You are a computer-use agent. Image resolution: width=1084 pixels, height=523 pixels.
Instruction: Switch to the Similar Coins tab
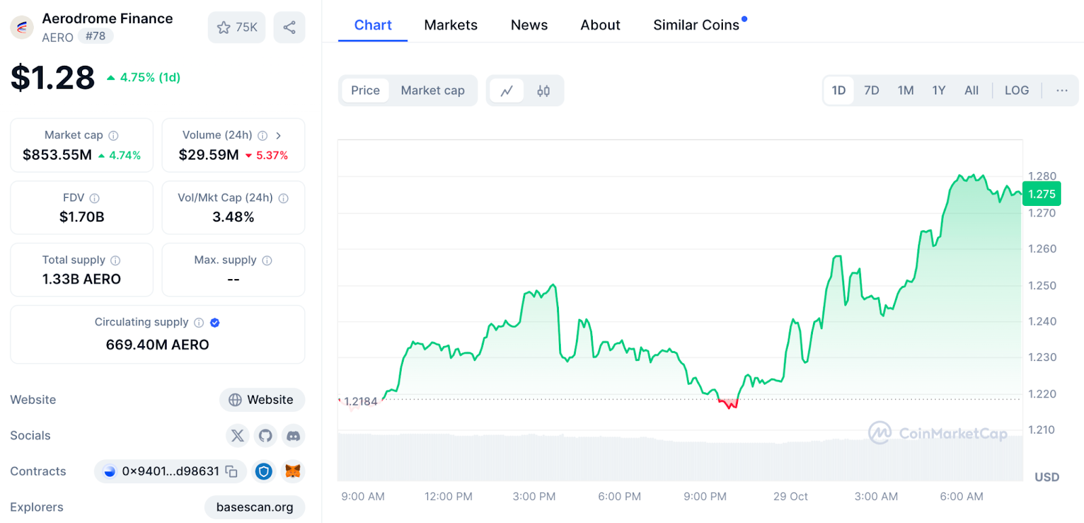[696, 25]
